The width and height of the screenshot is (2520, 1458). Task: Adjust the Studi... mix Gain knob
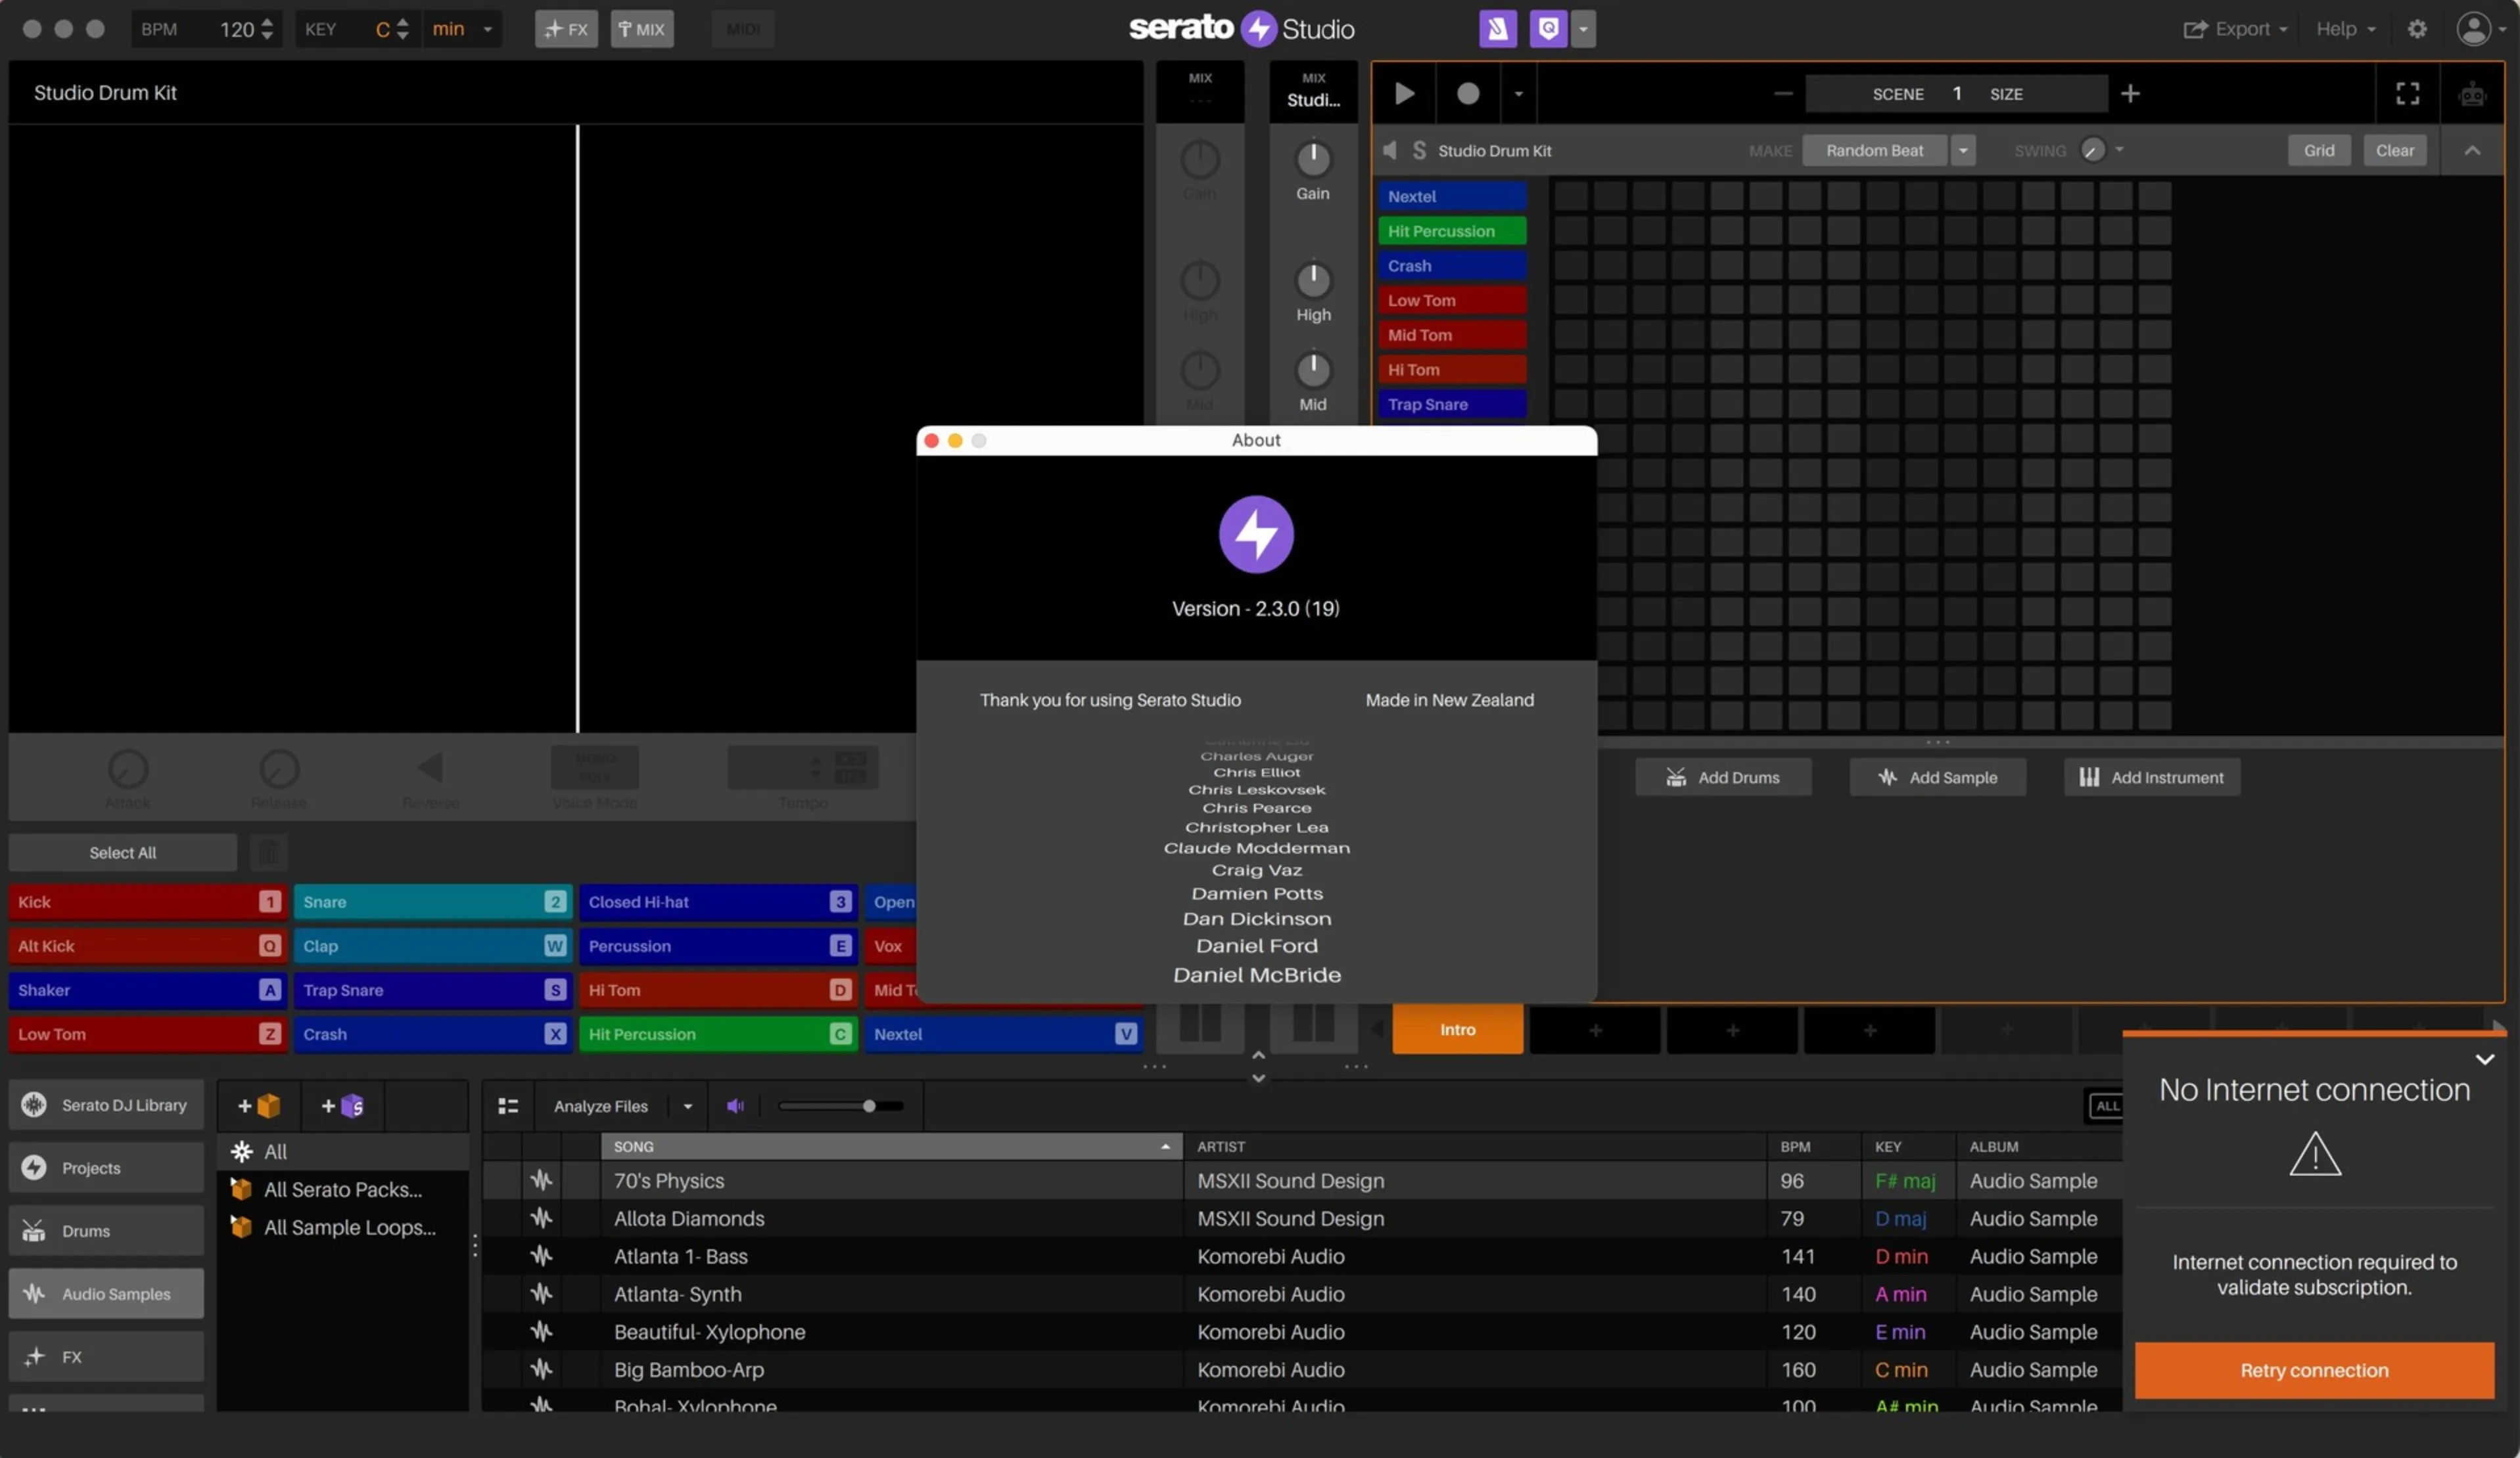[x=1313, y=158]
